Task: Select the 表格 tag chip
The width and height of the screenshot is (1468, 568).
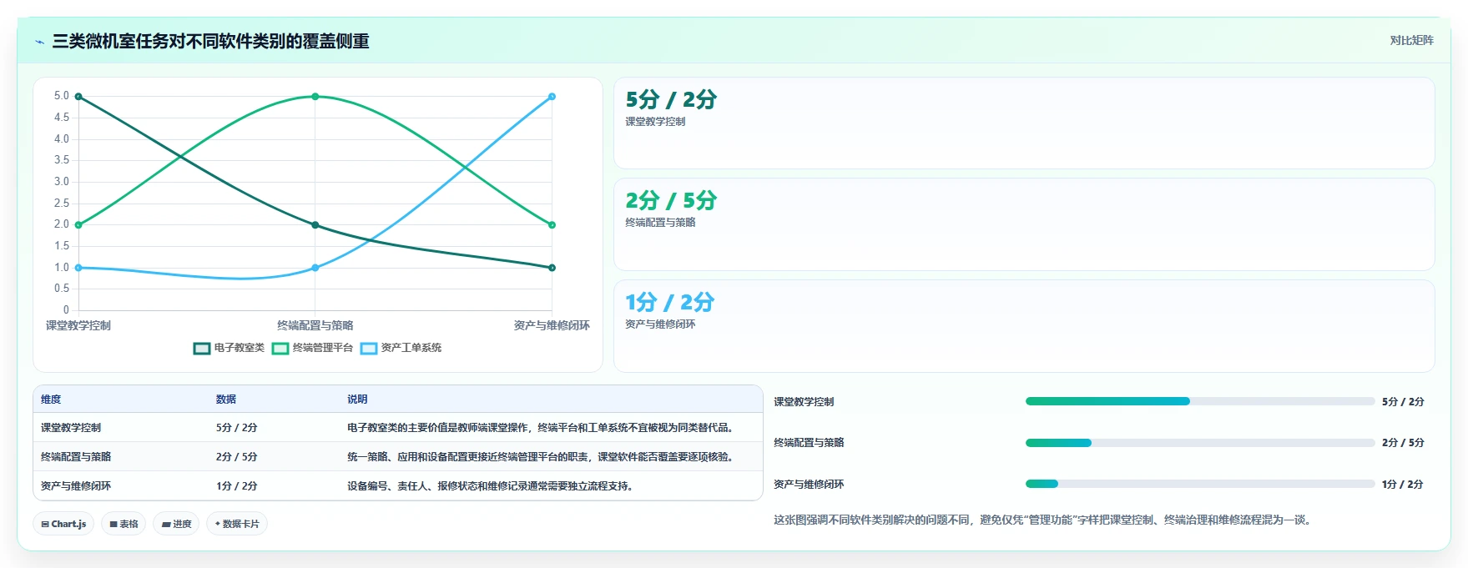Action: pos(124,524)
